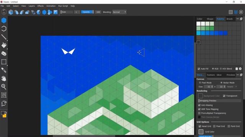This screenshot has width=245, height=137.
Task: Open the Animation menu
Action: pyautogui.click(x=51, y=6)
